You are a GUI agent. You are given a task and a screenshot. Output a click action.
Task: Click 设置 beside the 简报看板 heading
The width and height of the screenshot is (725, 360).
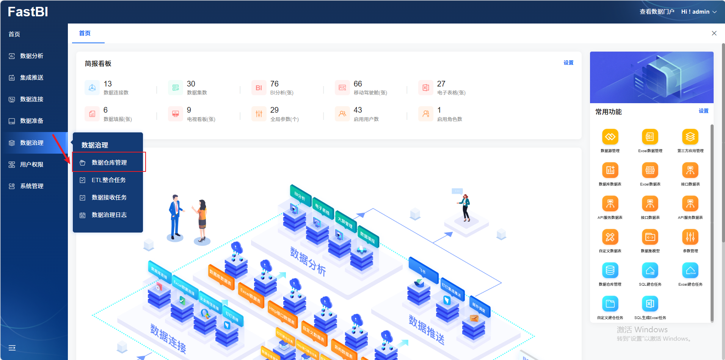[568, 63]
